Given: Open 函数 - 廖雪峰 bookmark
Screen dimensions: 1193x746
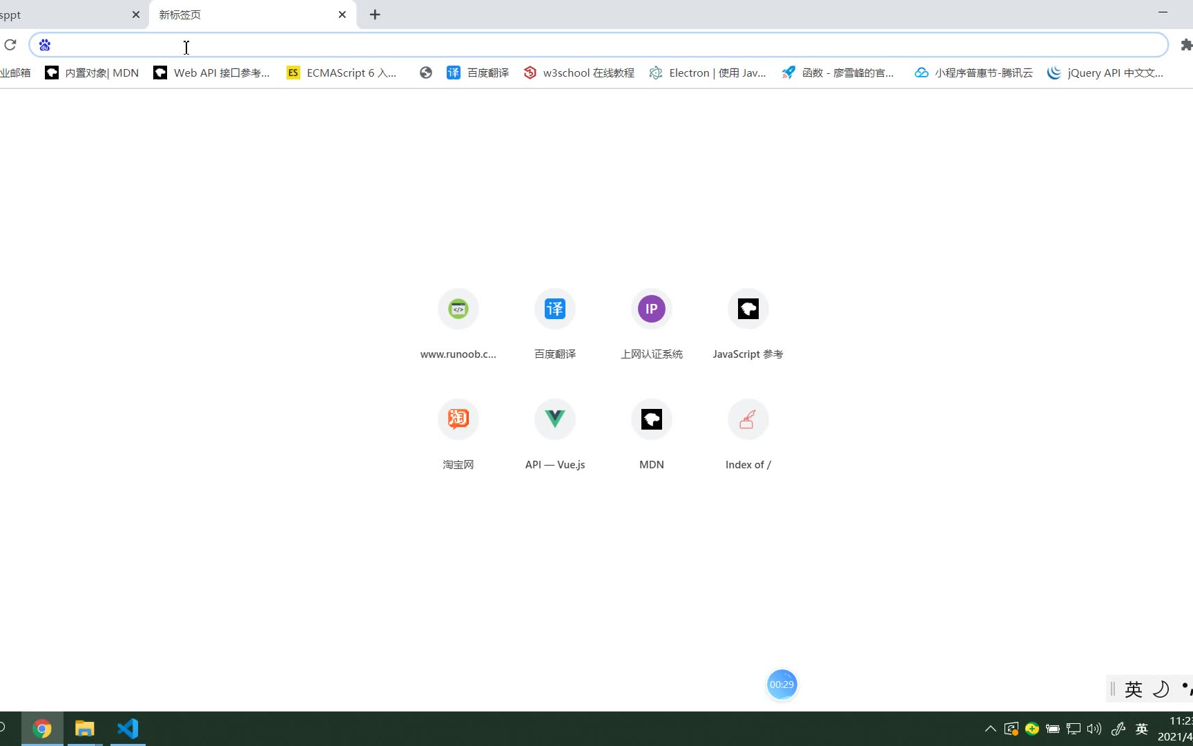Looking at the screenshot, I should tap(837, 73).
